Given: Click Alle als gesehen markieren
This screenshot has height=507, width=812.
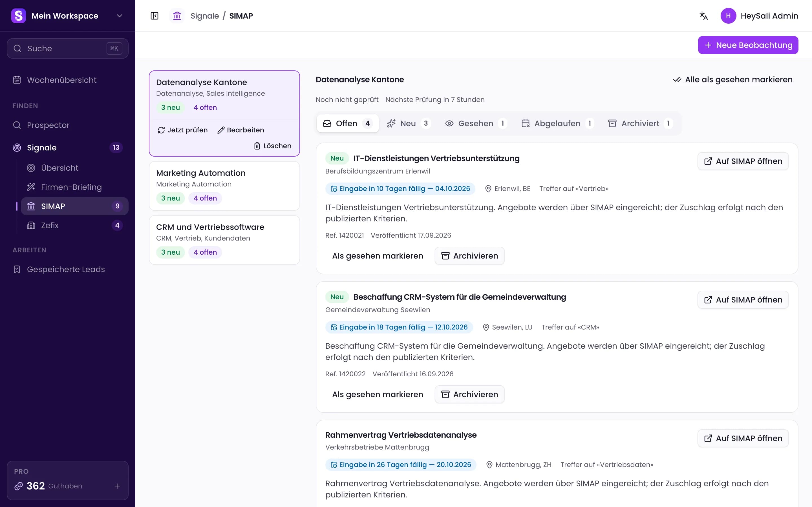Looking at the screenshot, I should pos(732,79).
